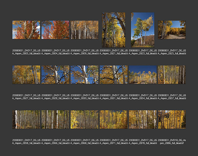This screenshot has height=156, width=198.
Task: Open the Aspen_2857 thumbnail
Action: [x=172, y=75]
